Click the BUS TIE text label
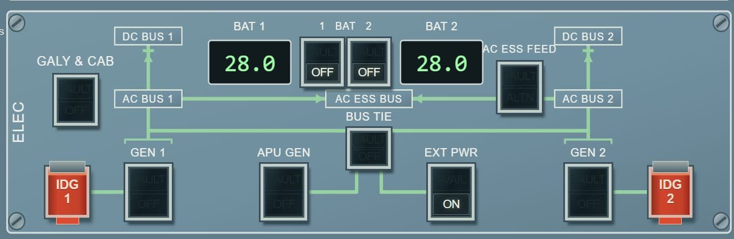 [368, 117]
